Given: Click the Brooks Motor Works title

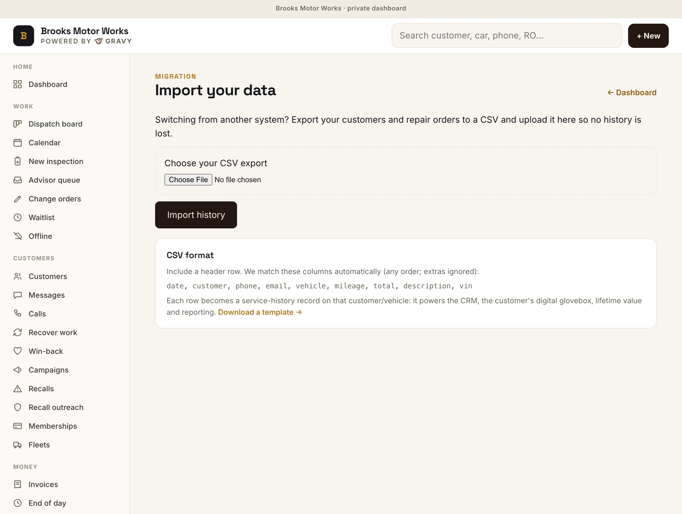Looking at the screenshot, I should (84, 31).
